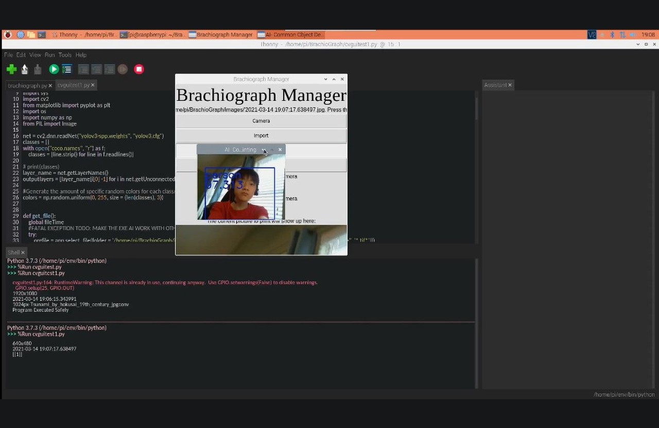This screenshot has height=428, width=659.
Task: Click '640x480' output in the shell
Action: click(x=22, y=343)
